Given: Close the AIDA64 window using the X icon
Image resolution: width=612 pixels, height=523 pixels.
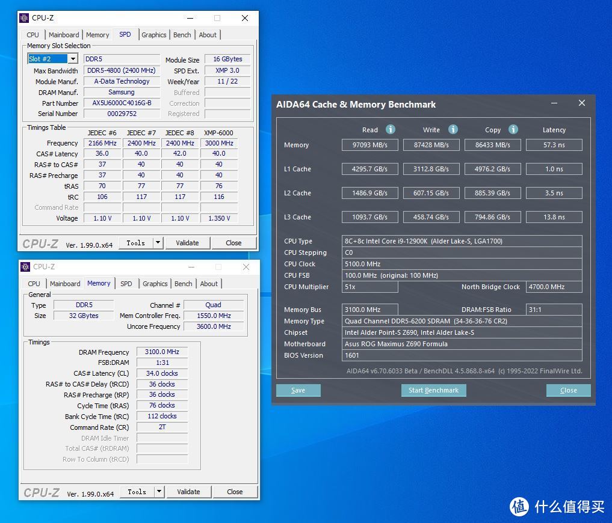Looking at the screenshot, I should coord(581,103).
